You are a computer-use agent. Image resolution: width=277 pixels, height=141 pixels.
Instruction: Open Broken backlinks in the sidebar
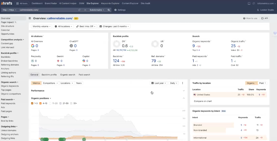coord(9,61)
